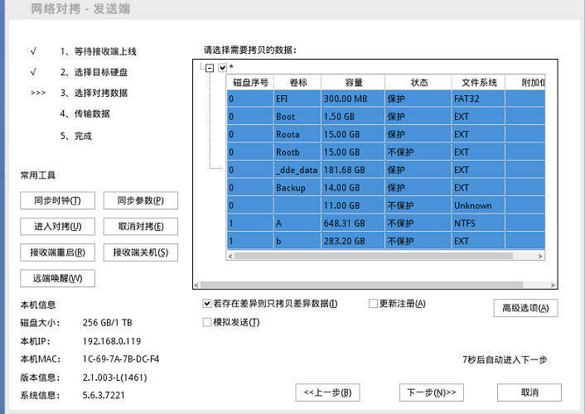The width and height of the screenshot is (585, 414).
Task: Click outer panel scroll-right arrow
Action: [554, 285]
